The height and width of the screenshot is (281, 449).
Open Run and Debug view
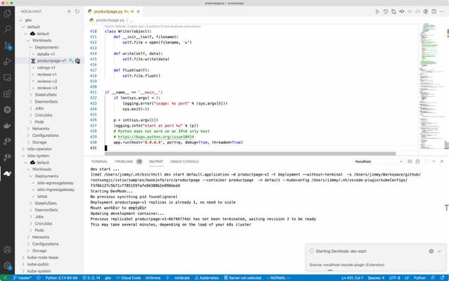tap(7, 61)
